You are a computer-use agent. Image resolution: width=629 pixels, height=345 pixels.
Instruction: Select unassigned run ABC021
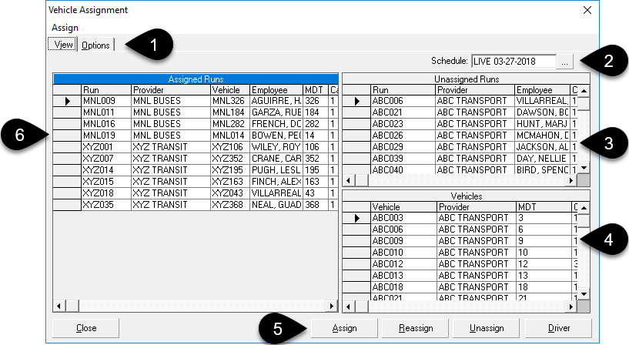pos(403,112)
